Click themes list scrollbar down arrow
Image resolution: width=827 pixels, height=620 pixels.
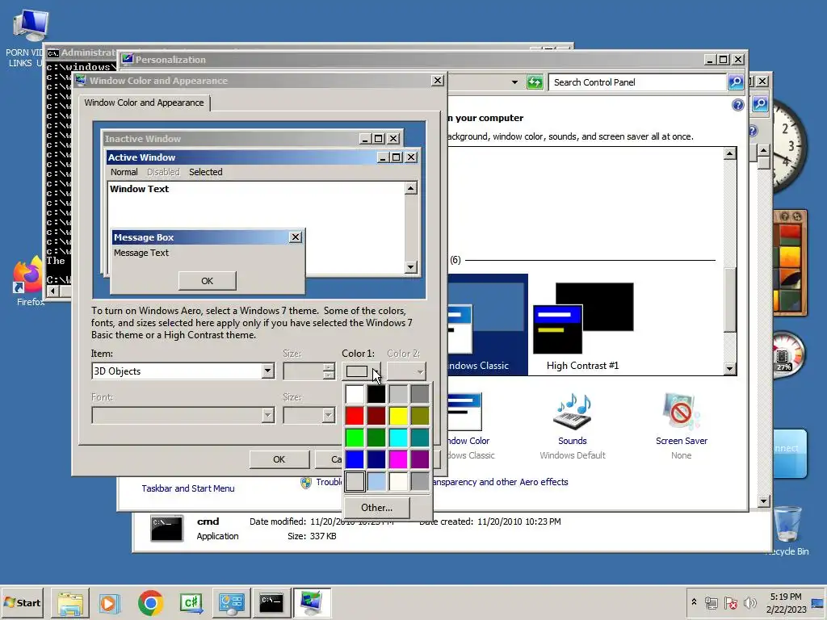coord(730,369)
